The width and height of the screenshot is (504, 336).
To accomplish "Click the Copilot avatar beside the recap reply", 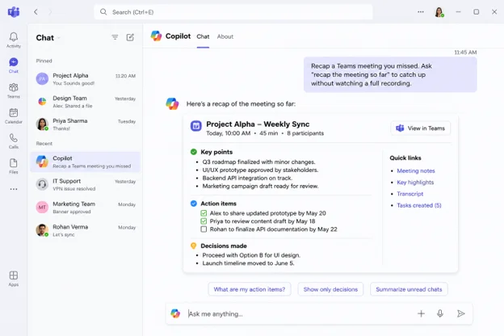I will [172, 104].
